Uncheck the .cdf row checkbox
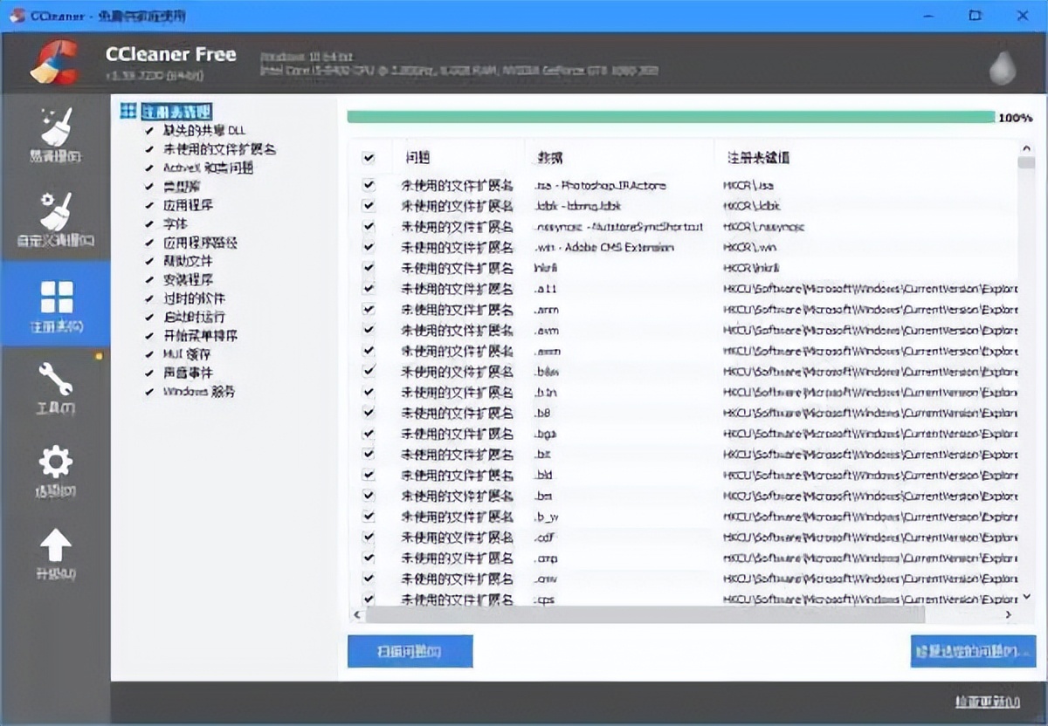 click(368, 537)
